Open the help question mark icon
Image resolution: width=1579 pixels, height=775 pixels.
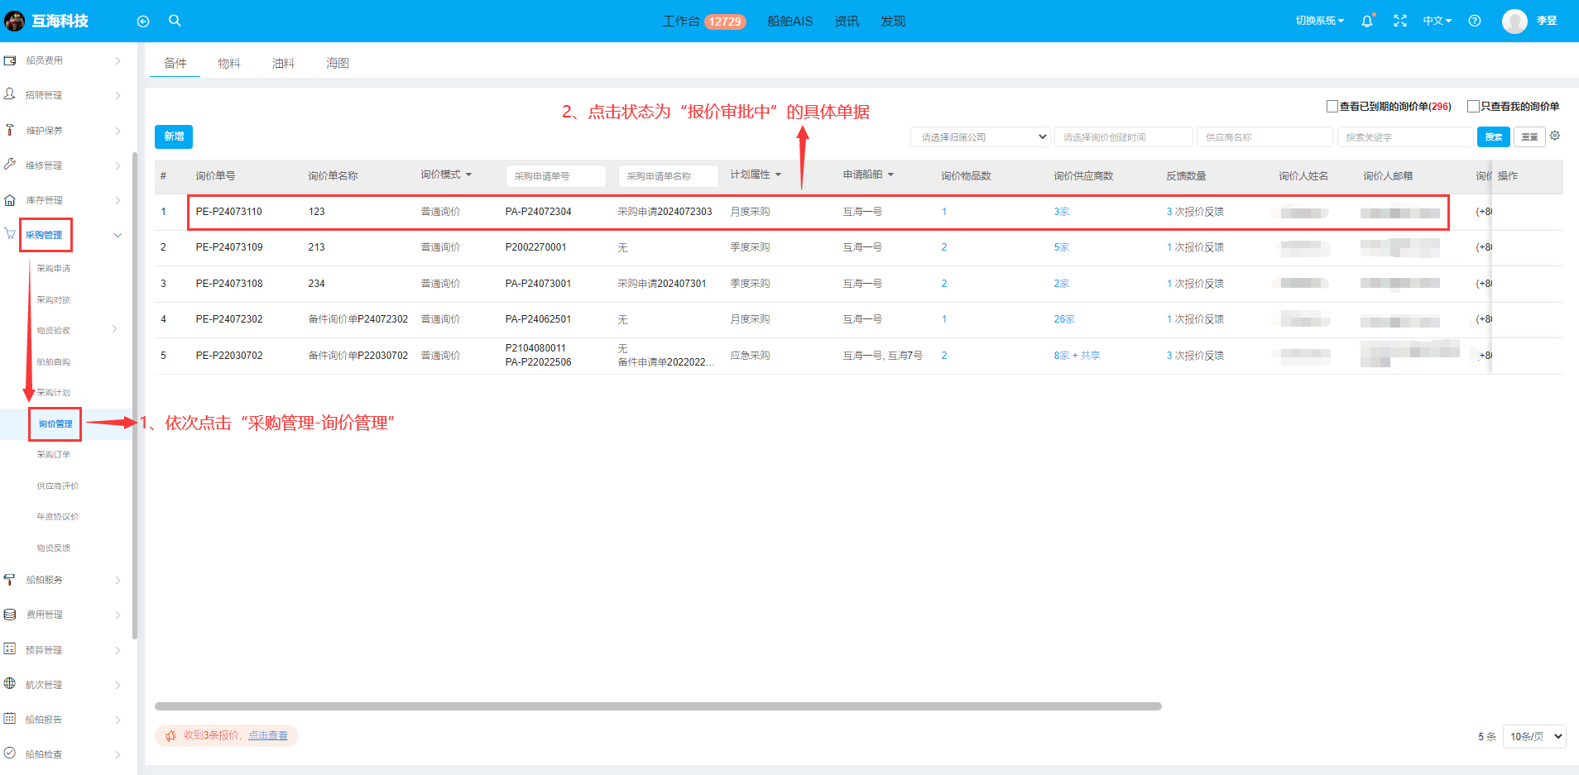pos(1475,21)
